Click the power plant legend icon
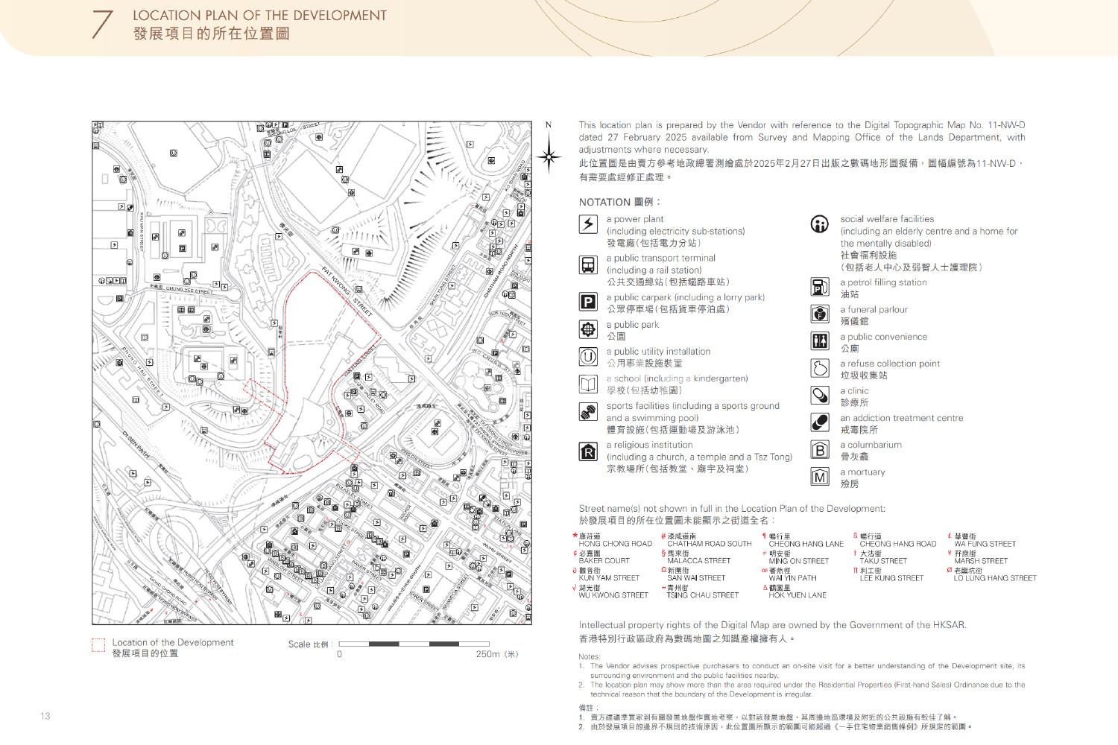 coord(588,224)
